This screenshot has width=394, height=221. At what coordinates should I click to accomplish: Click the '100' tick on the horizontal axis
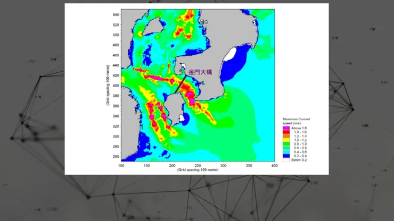click(x=121, y=166)
